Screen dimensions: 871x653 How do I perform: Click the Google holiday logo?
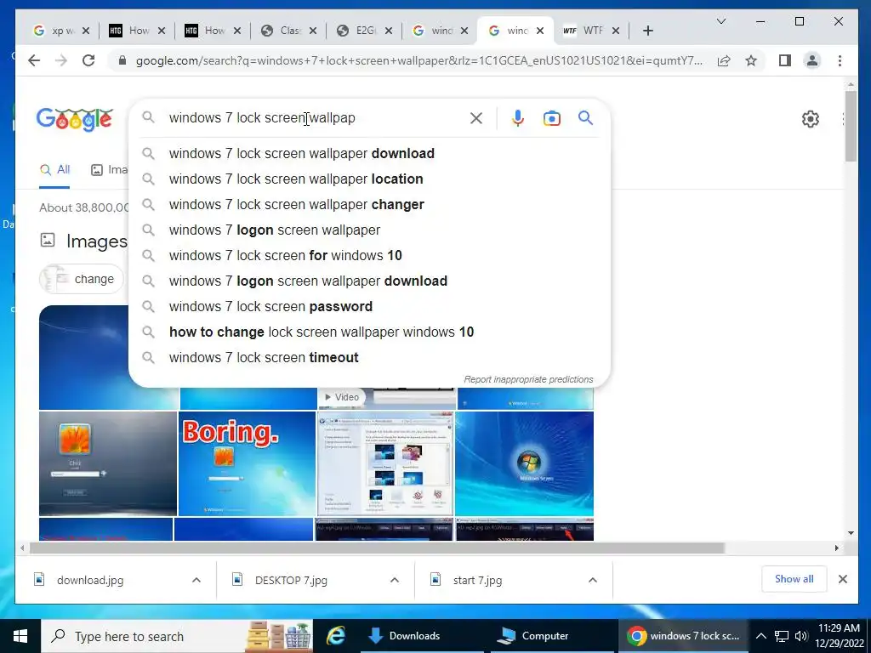[75, 119]
